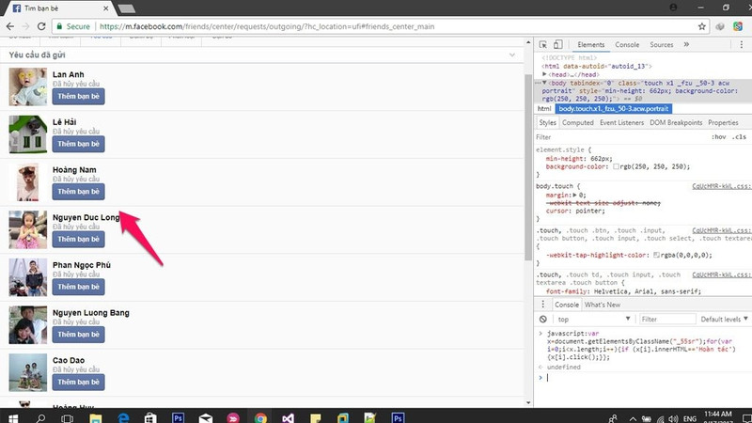Viewport: 752px width, 423px height.
Task: Expand the hidden DevTools tabs chevron
Action: [x=684, y=45]
